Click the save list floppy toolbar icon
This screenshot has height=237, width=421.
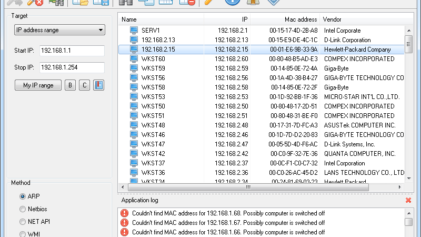pos(101,2)
